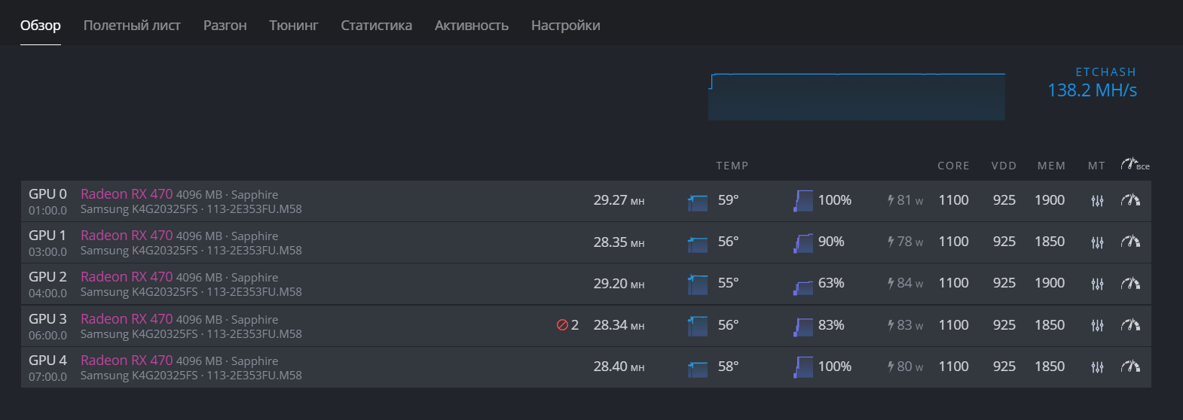
Task: Click Radeon RX 470 name of GPU 0
Action: tap(127, 194)
